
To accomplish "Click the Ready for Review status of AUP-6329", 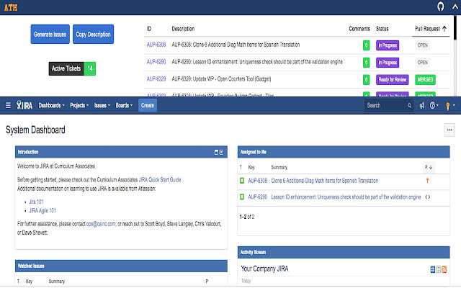I will tap(392, 79).
